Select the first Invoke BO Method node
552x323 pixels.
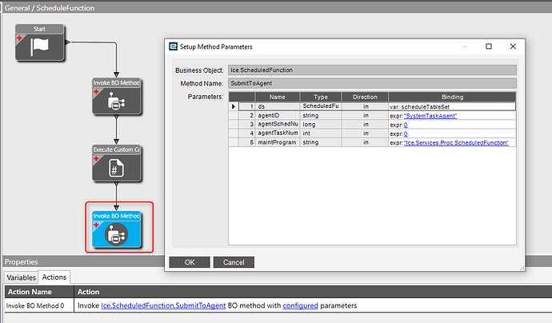click(117, 97)
